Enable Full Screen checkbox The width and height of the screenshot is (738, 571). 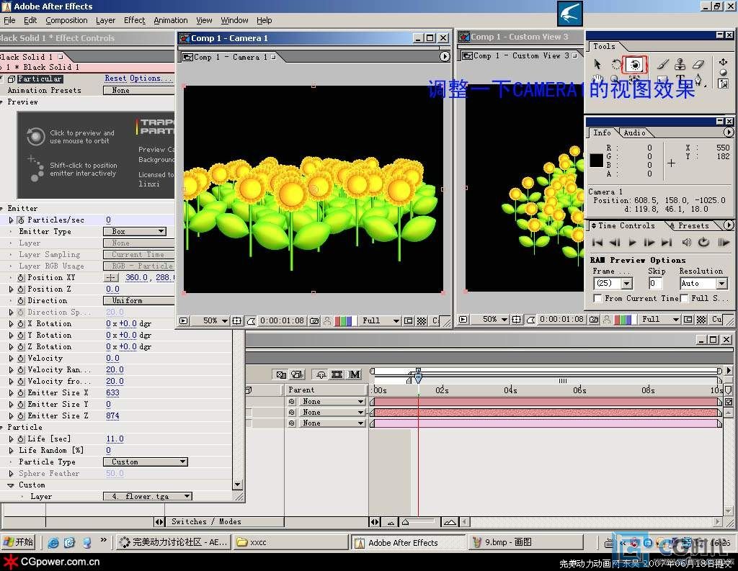[x=685, y=298]
